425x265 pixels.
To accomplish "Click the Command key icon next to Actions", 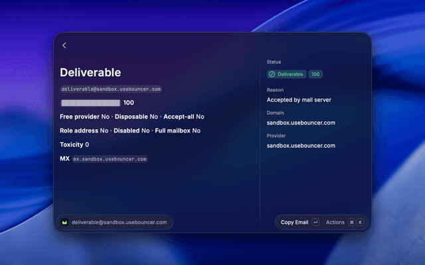I will pos(351,223).
